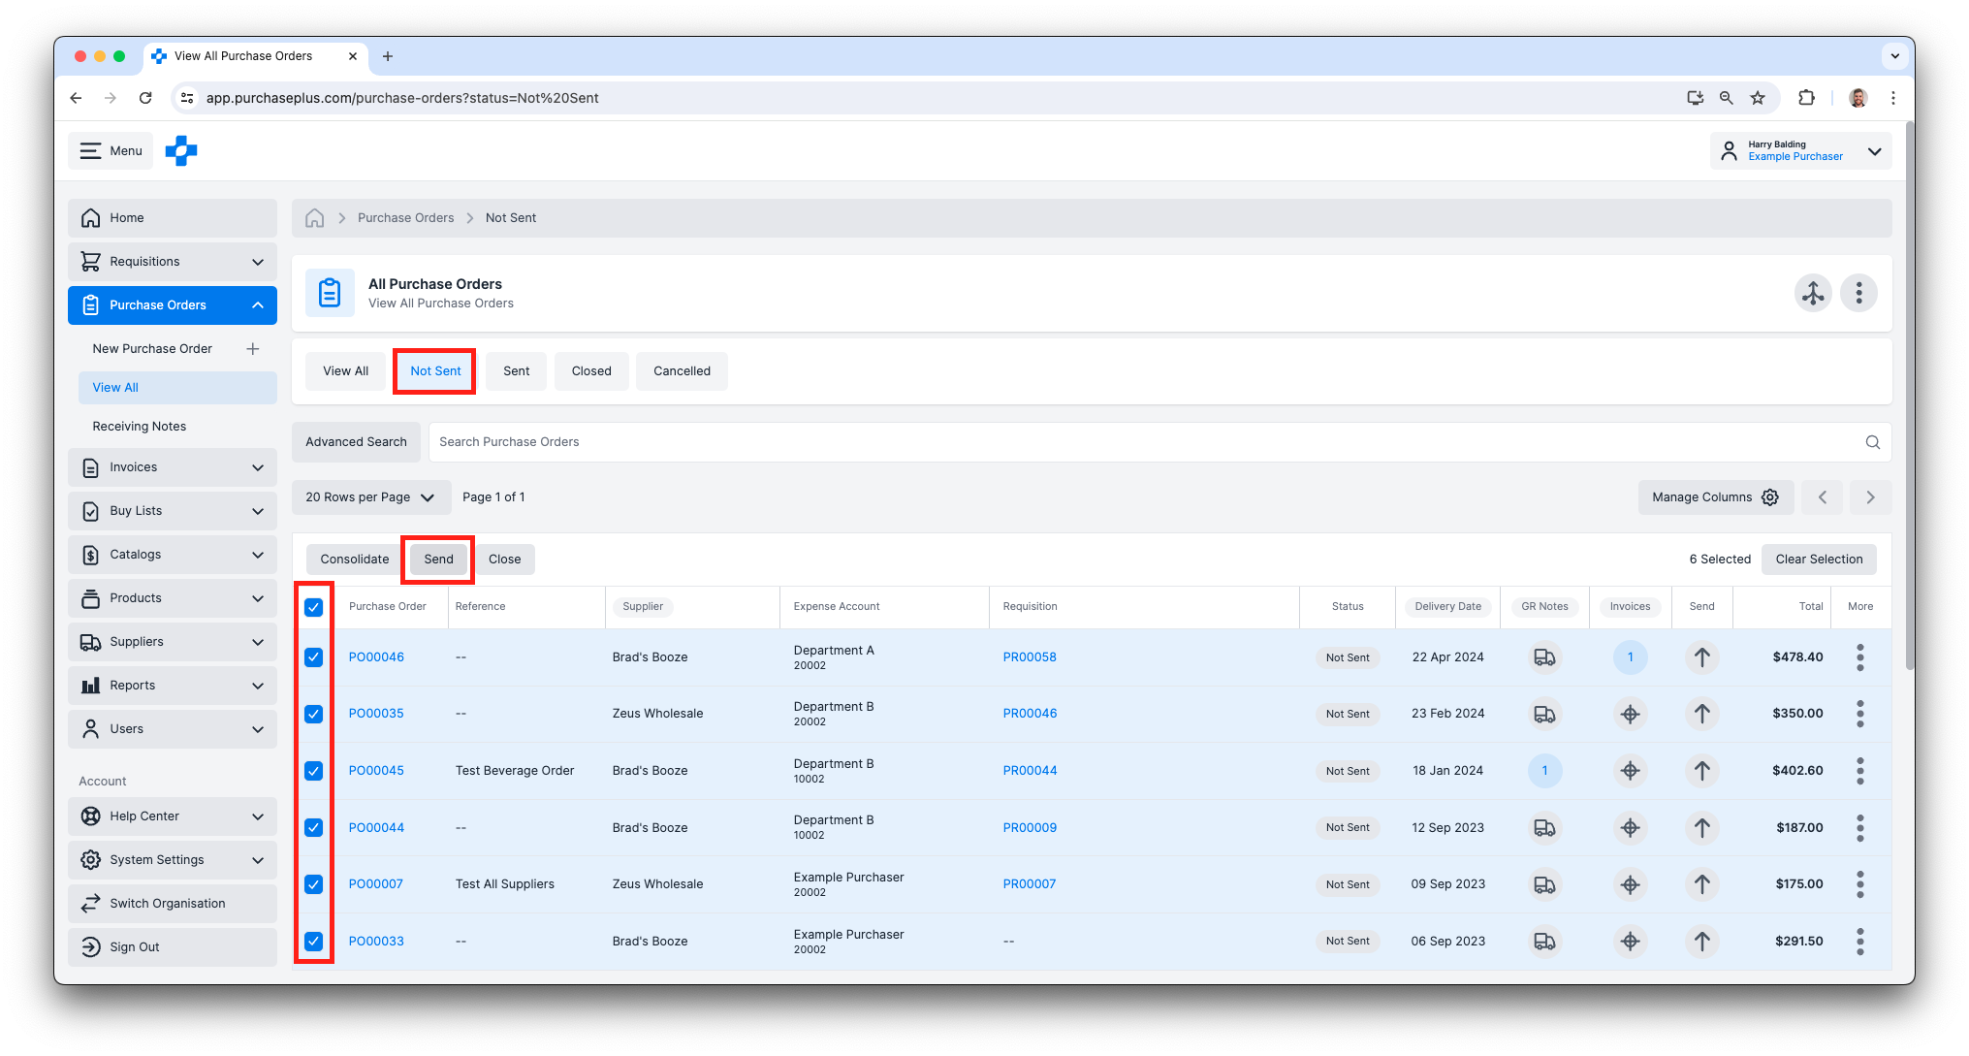
Task: Uncheck the checkbox for PO00007
Action: [313, 884]
